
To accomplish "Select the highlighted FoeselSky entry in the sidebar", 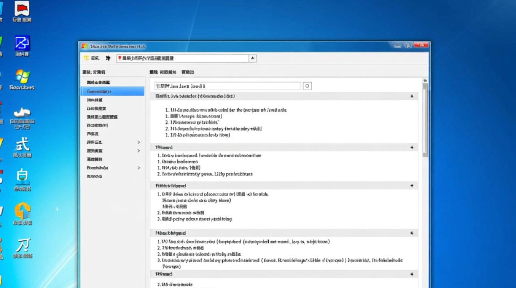I will point(111,91).
